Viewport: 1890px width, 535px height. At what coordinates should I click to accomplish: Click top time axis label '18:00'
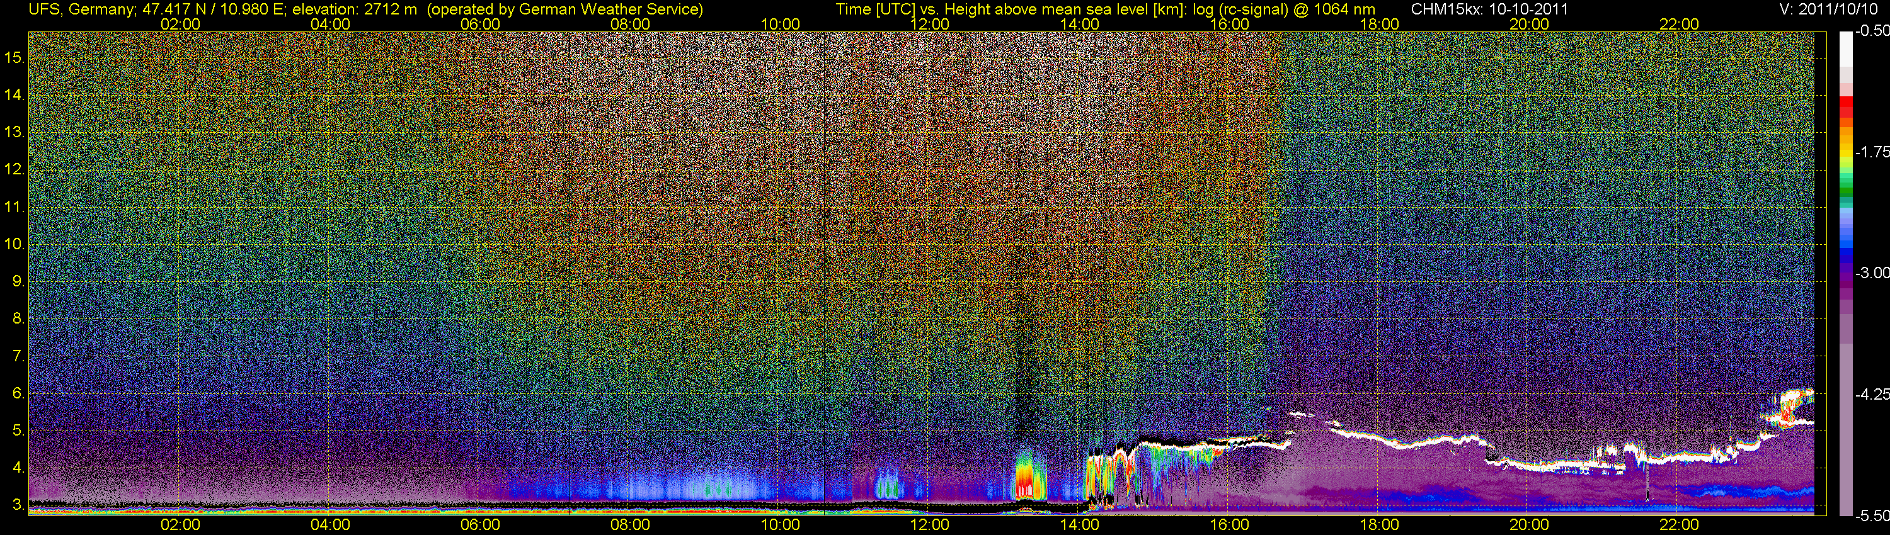coord(1379,24)
